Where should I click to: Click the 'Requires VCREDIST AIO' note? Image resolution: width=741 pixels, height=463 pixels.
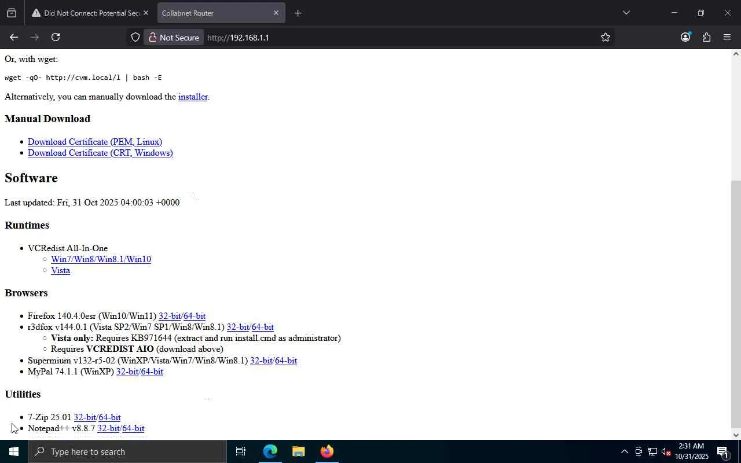(137, 349)
